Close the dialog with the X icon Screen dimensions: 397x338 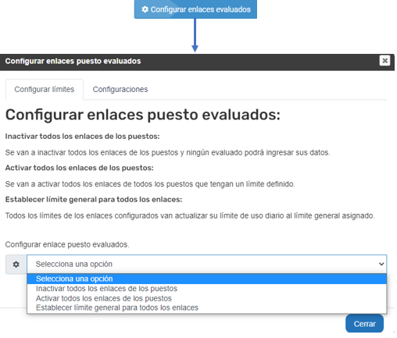click(384, 61)
